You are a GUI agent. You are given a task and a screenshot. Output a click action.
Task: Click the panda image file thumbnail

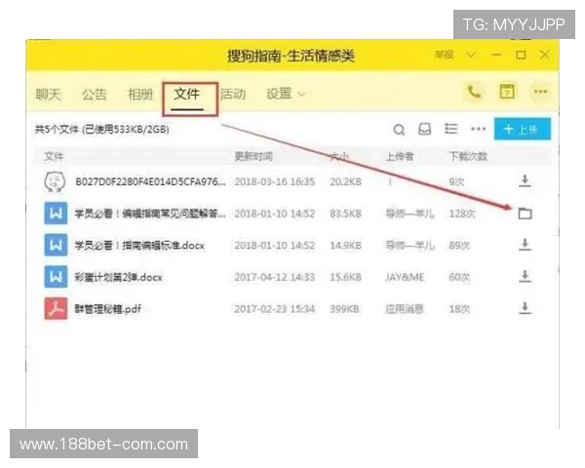tap(55, 181)
